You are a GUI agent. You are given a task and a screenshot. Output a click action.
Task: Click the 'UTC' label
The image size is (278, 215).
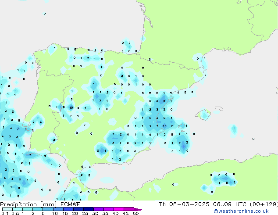pyautogui.click(x=241, y=204)
